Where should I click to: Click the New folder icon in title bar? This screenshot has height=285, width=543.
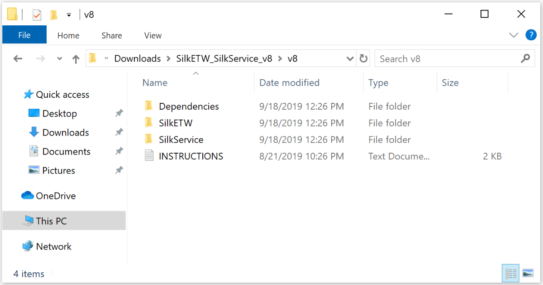[x=54, y=14]
